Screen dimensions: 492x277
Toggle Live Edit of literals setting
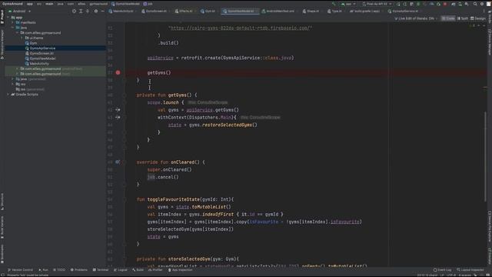[x=416, y=18]
